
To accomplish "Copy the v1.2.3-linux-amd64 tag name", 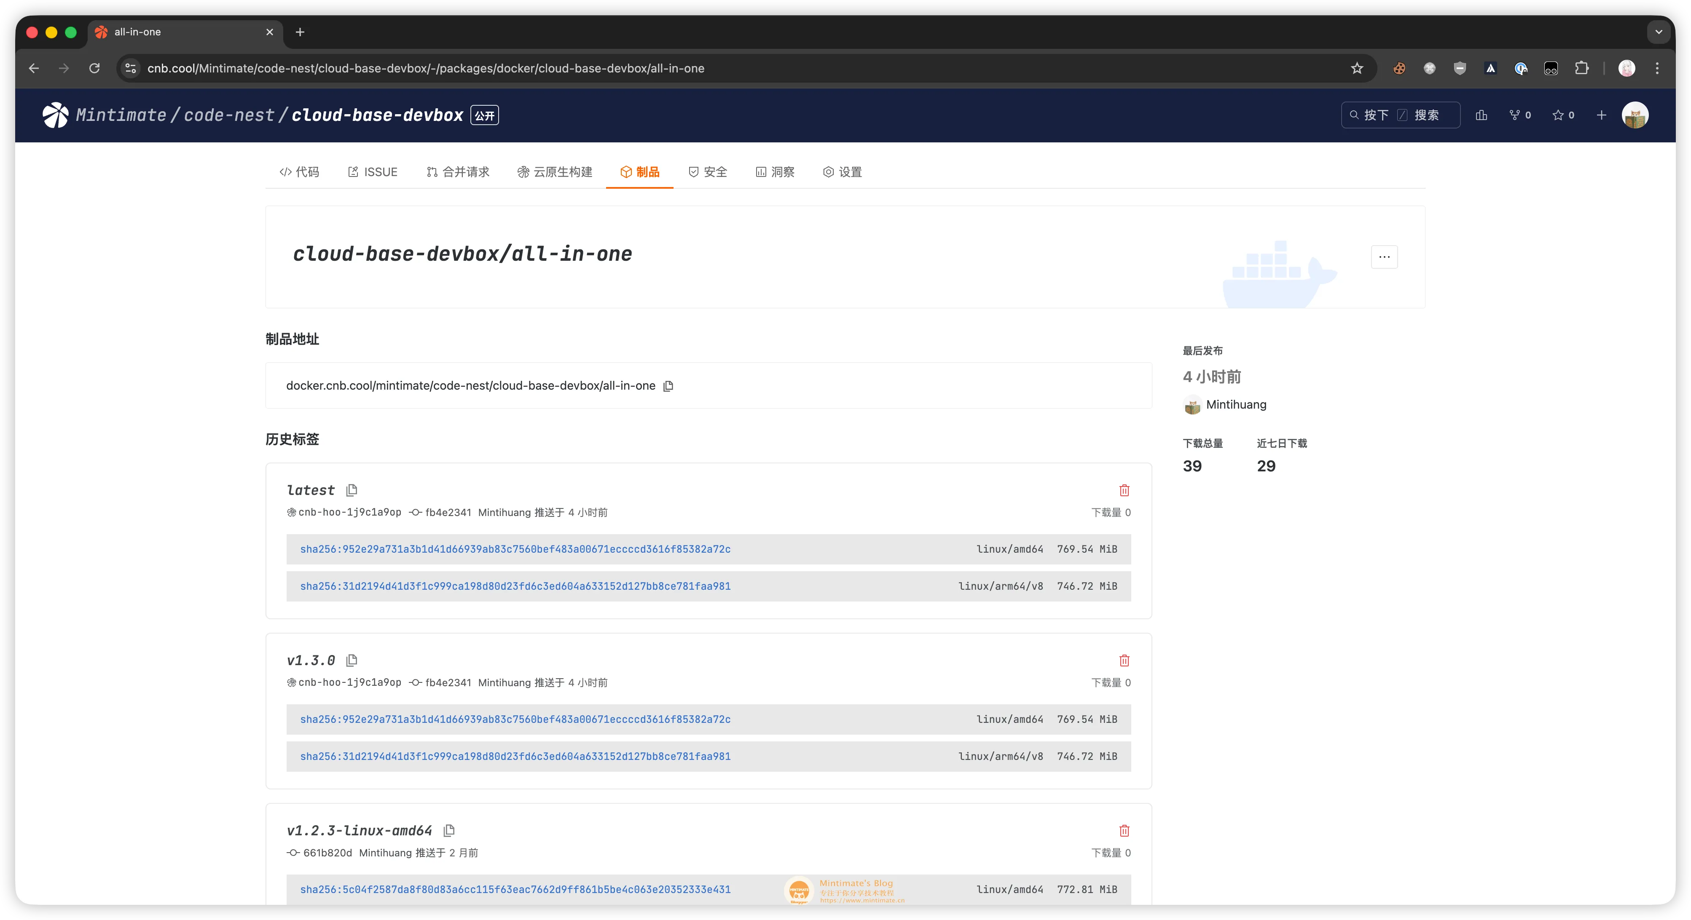I will tap(449, 831).
